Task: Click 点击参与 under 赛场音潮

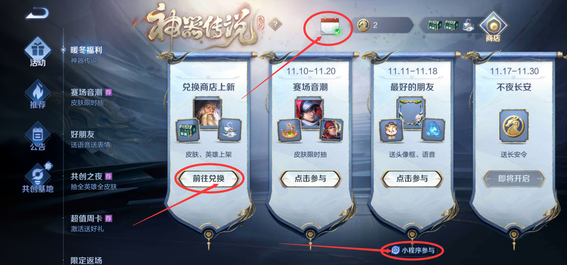Action: (x=310, y=179)
